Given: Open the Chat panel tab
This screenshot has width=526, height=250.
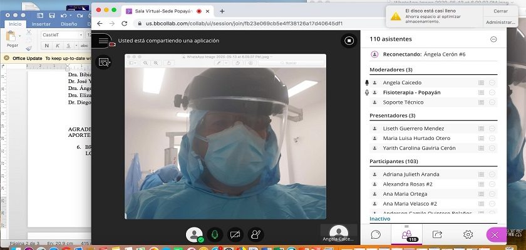Looking at the screenshot, I should pyautogui.click(x=376, y=234).
